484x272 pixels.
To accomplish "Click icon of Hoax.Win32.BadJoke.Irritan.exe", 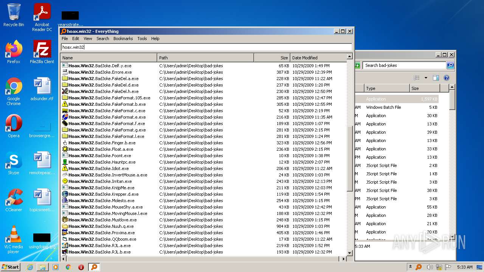I will tap(65, 181).
